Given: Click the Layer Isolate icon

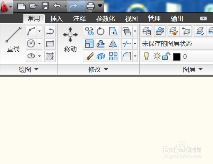Looking at the screenshot, I should point(200,31).
